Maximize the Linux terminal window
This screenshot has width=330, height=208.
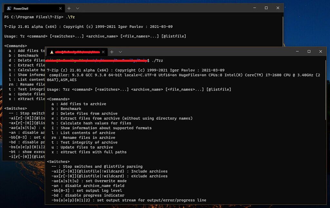309,51
